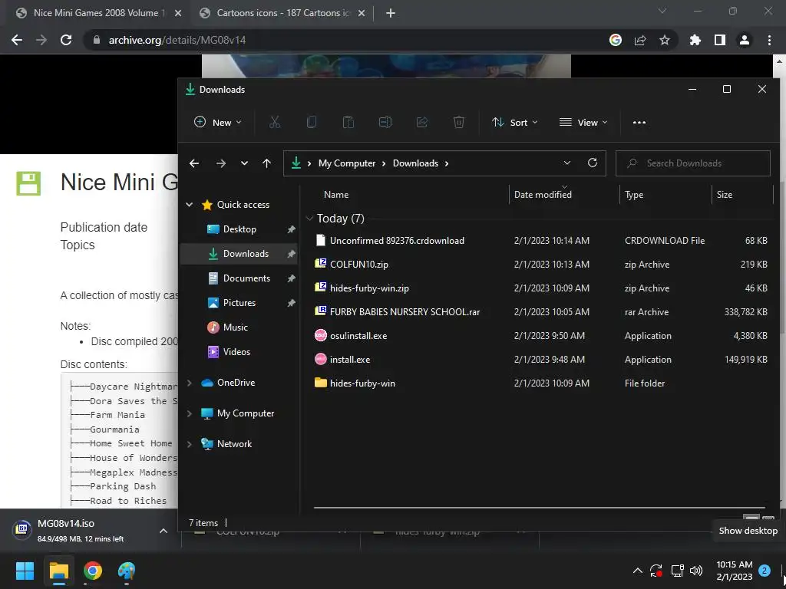
Task: Bookmark this page with the star icon
Action: 664,40
